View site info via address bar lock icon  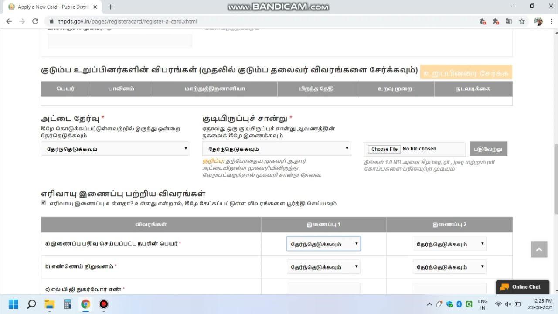point(51,21)
